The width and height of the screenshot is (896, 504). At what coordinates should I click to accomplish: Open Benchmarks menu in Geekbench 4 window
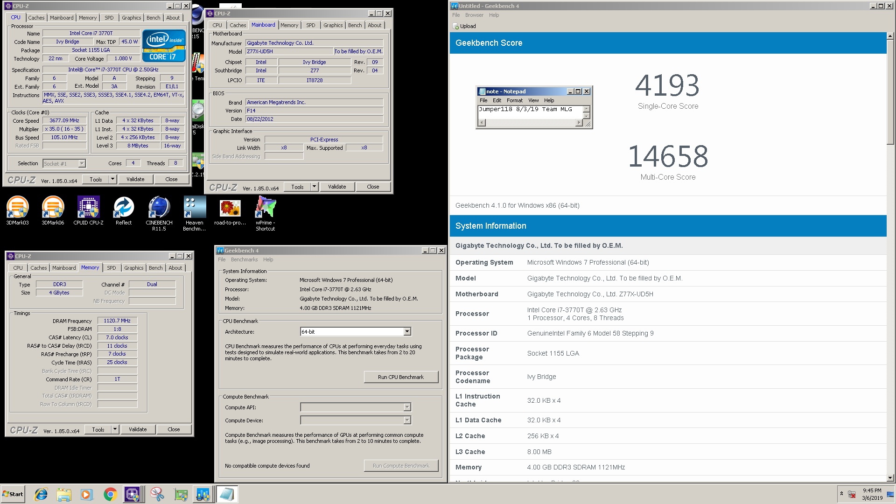(244, 259)
